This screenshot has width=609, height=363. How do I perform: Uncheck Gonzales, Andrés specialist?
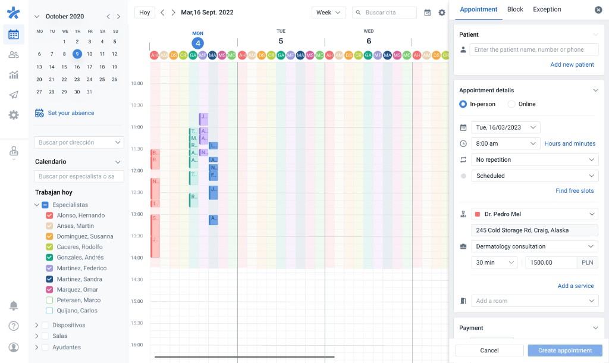pyautogui.click(x=49, y=257)
